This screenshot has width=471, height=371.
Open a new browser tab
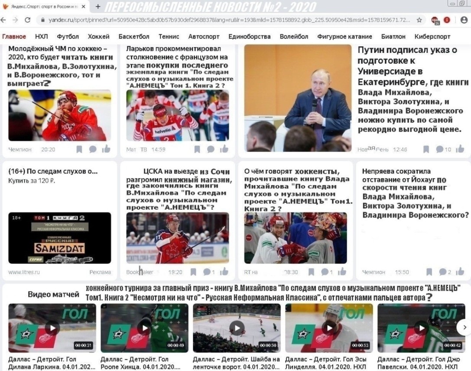coord(98,7)
